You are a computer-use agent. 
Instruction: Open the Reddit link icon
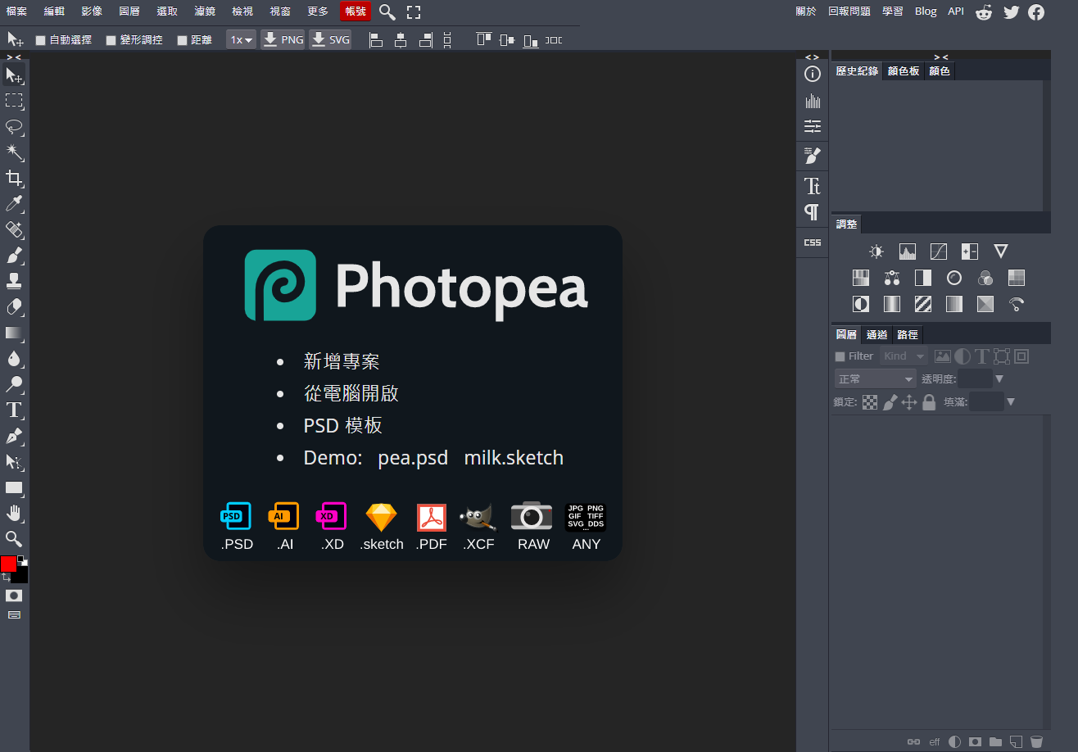pyautogui.click(x=984, y=11)
